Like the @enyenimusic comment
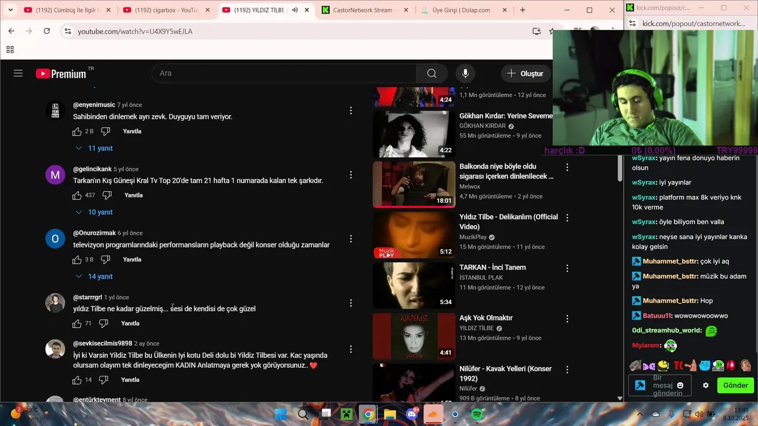758x426 pixels. coord(77,131)
